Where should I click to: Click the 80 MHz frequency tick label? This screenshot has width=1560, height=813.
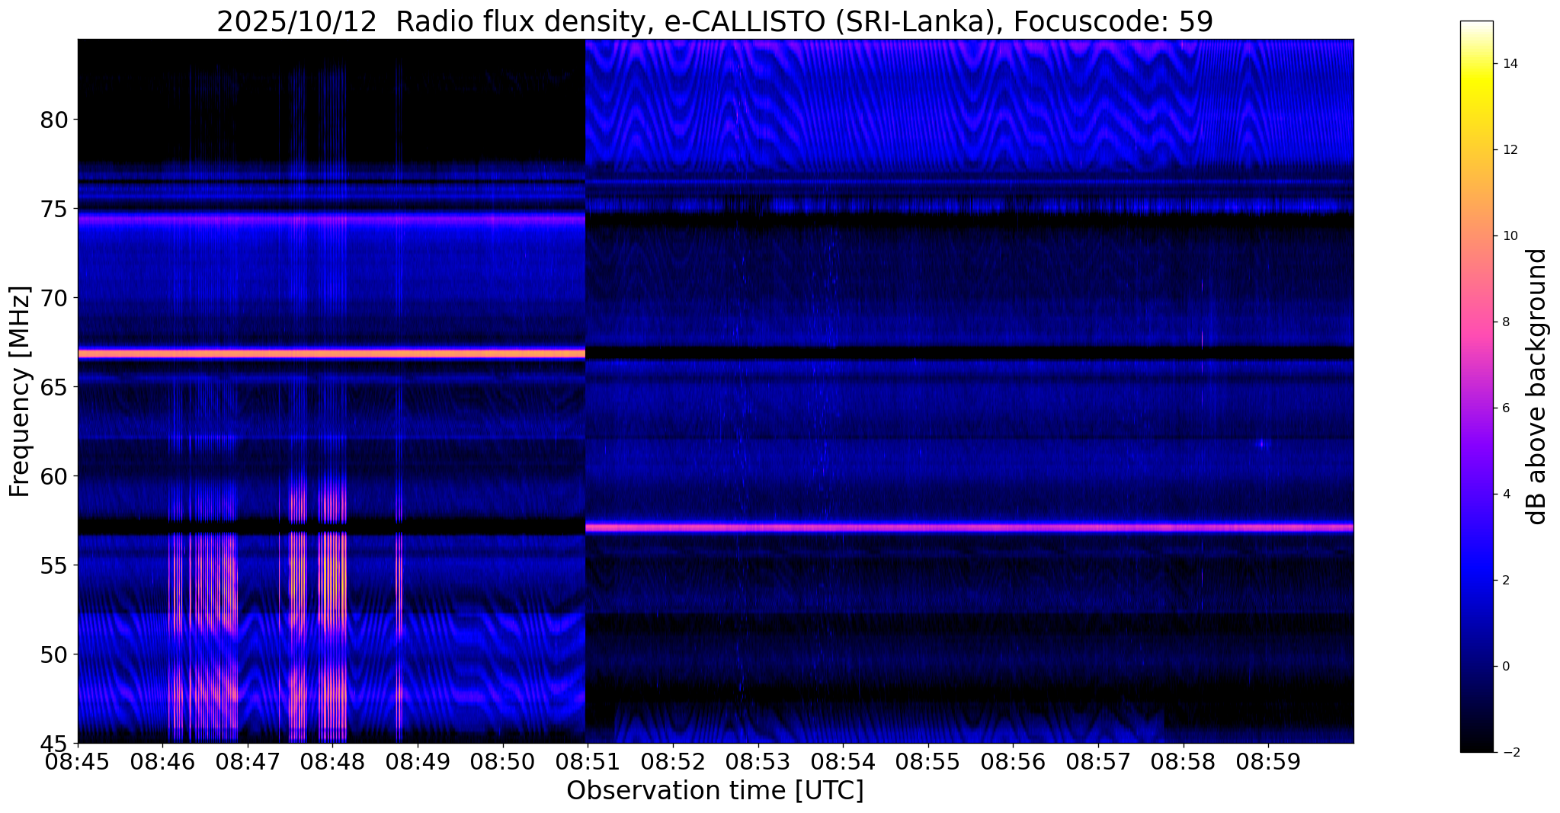coord(55,120)
